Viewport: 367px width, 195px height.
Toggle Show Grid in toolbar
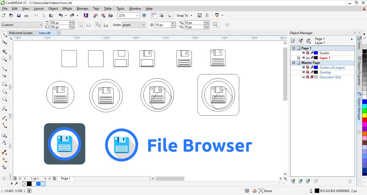point(161,16)
